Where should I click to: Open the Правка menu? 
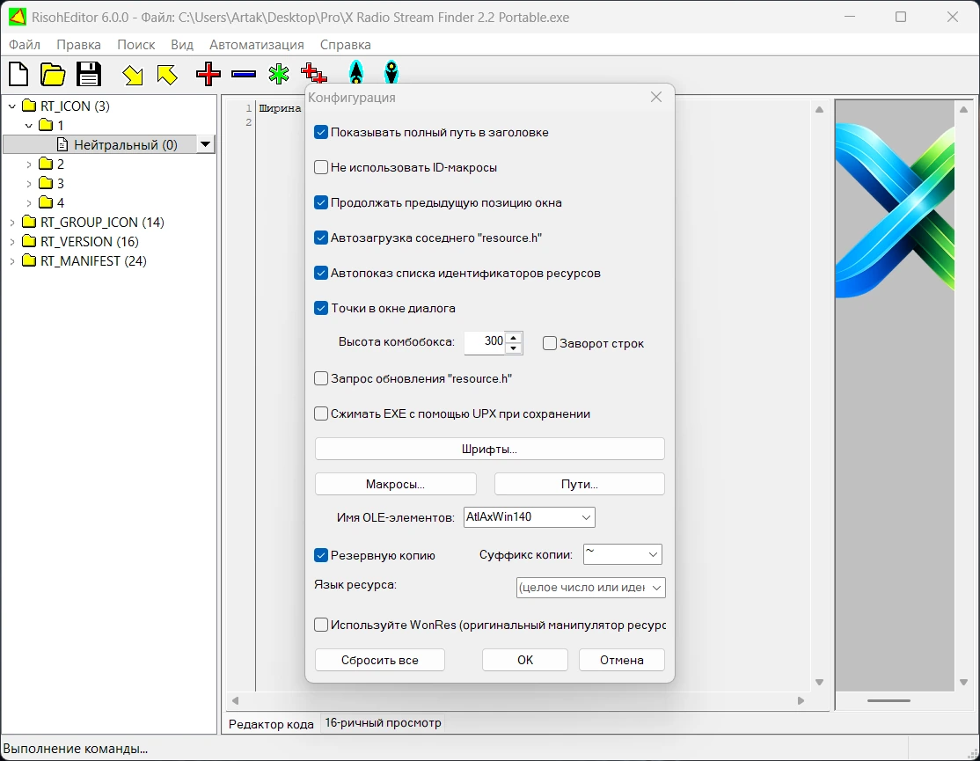[x=78, y=44]
